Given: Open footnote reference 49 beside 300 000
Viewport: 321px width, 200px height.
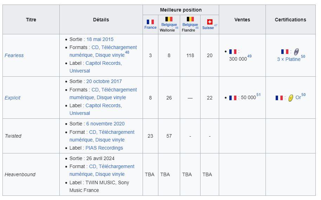Looking at the screenshot, I should pyautogui.click(x=249, y=56).
